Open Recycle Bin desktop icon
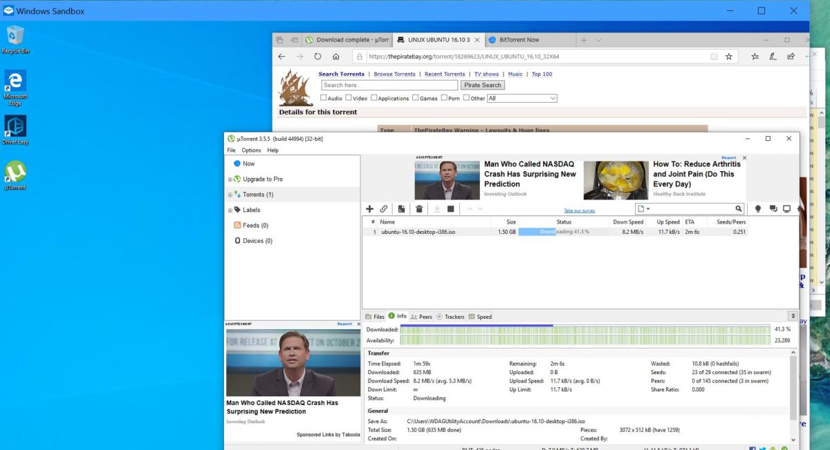The height and width of the screenshot is (450, 830). [15, 40]
